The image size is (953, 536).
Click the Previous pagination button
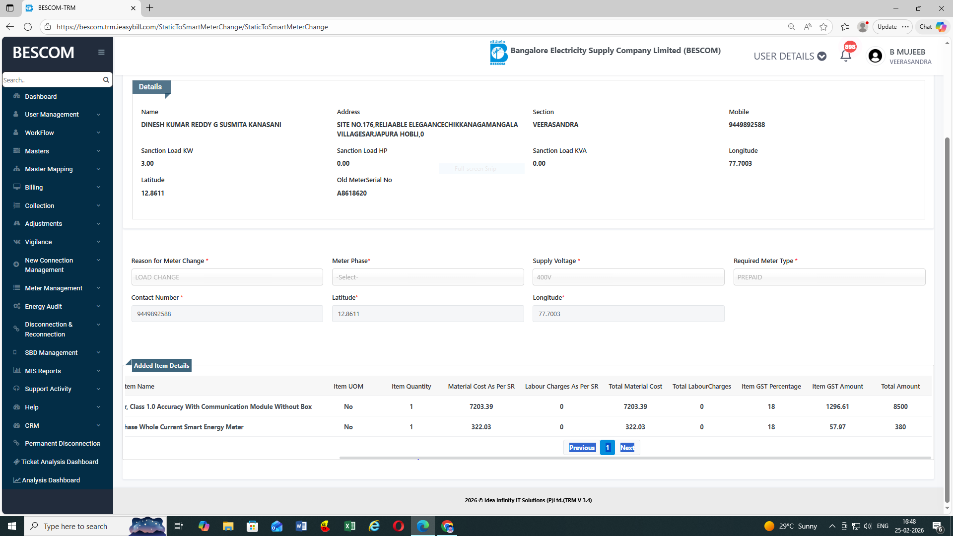click(x=582, y=448)
